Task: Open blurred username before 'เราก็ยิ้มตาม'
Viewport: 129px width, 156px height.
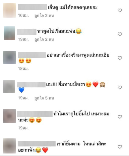Action: (36, 144)
